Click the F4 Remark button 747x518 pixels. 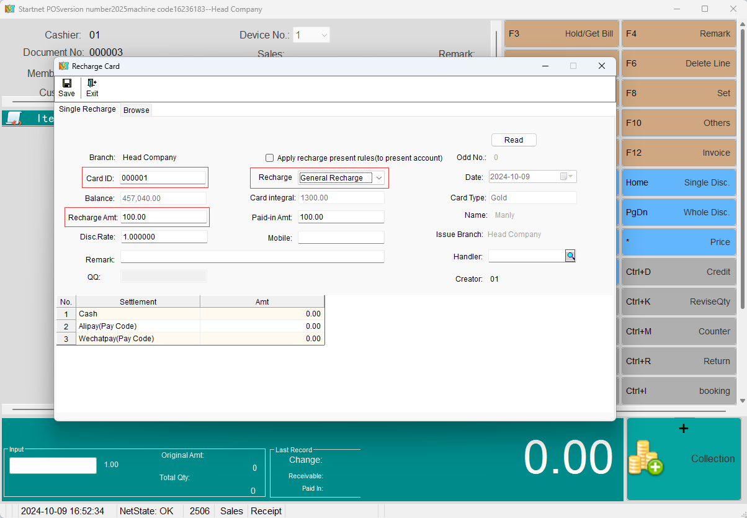point(679,33)
